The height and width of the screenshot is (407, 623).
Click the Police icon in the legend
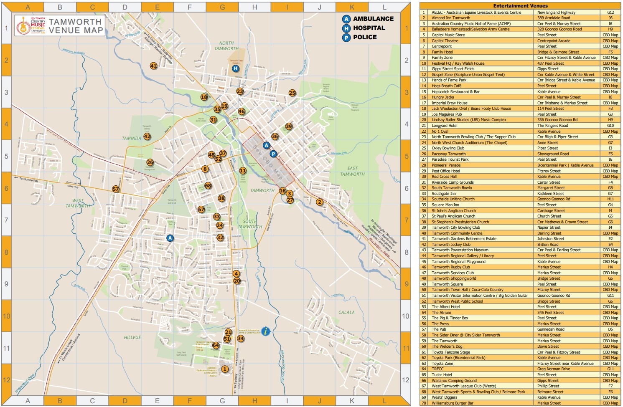click(x=346, y=38)
